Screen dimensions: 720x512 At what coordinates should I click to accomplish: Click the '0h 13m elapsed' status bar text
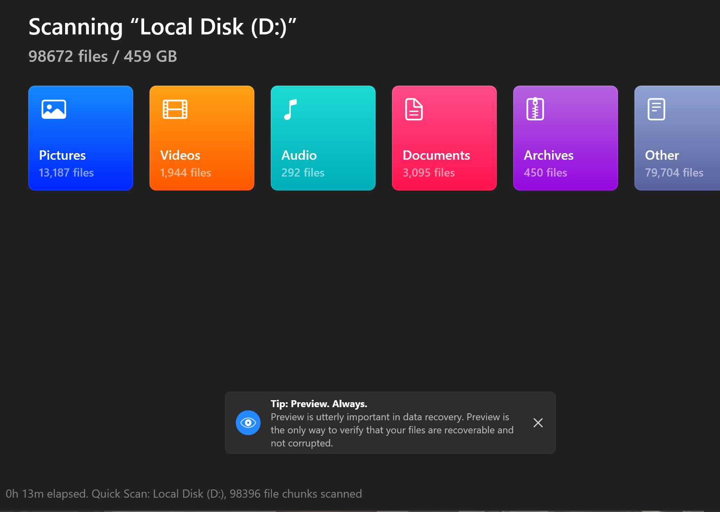(184, 494)
